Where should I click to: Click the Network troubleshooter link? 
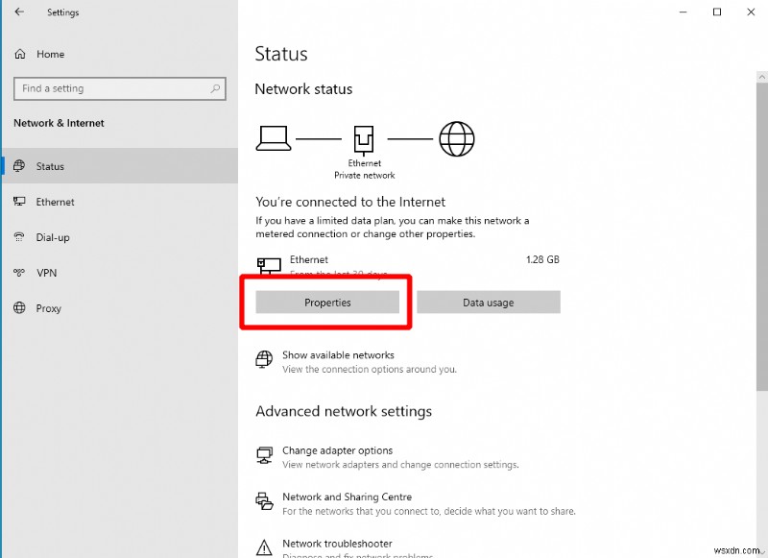tap(336, 543)
